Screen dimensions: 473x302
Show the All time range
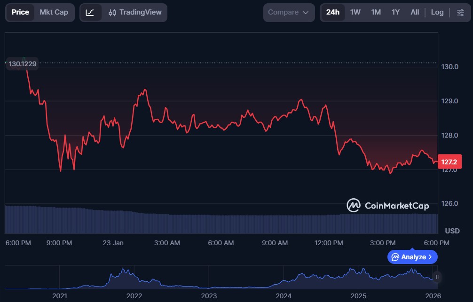tap(415, 12)
